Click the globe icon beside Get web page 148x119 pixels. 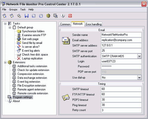point(19,39)
